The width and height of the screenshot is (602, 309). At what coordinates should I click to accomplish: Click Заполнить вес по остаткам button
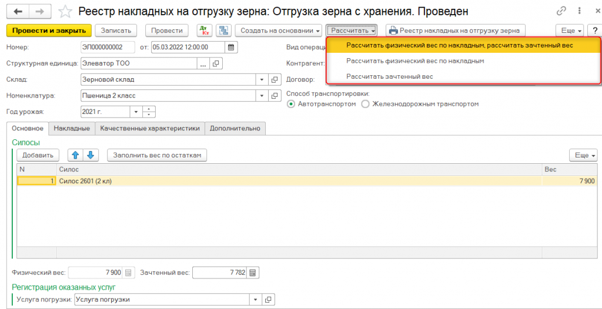[157, 155]
